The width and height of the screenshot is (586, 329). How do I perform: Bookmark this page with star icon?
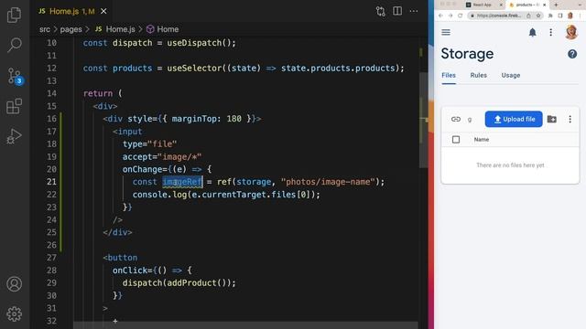point(538,16)
